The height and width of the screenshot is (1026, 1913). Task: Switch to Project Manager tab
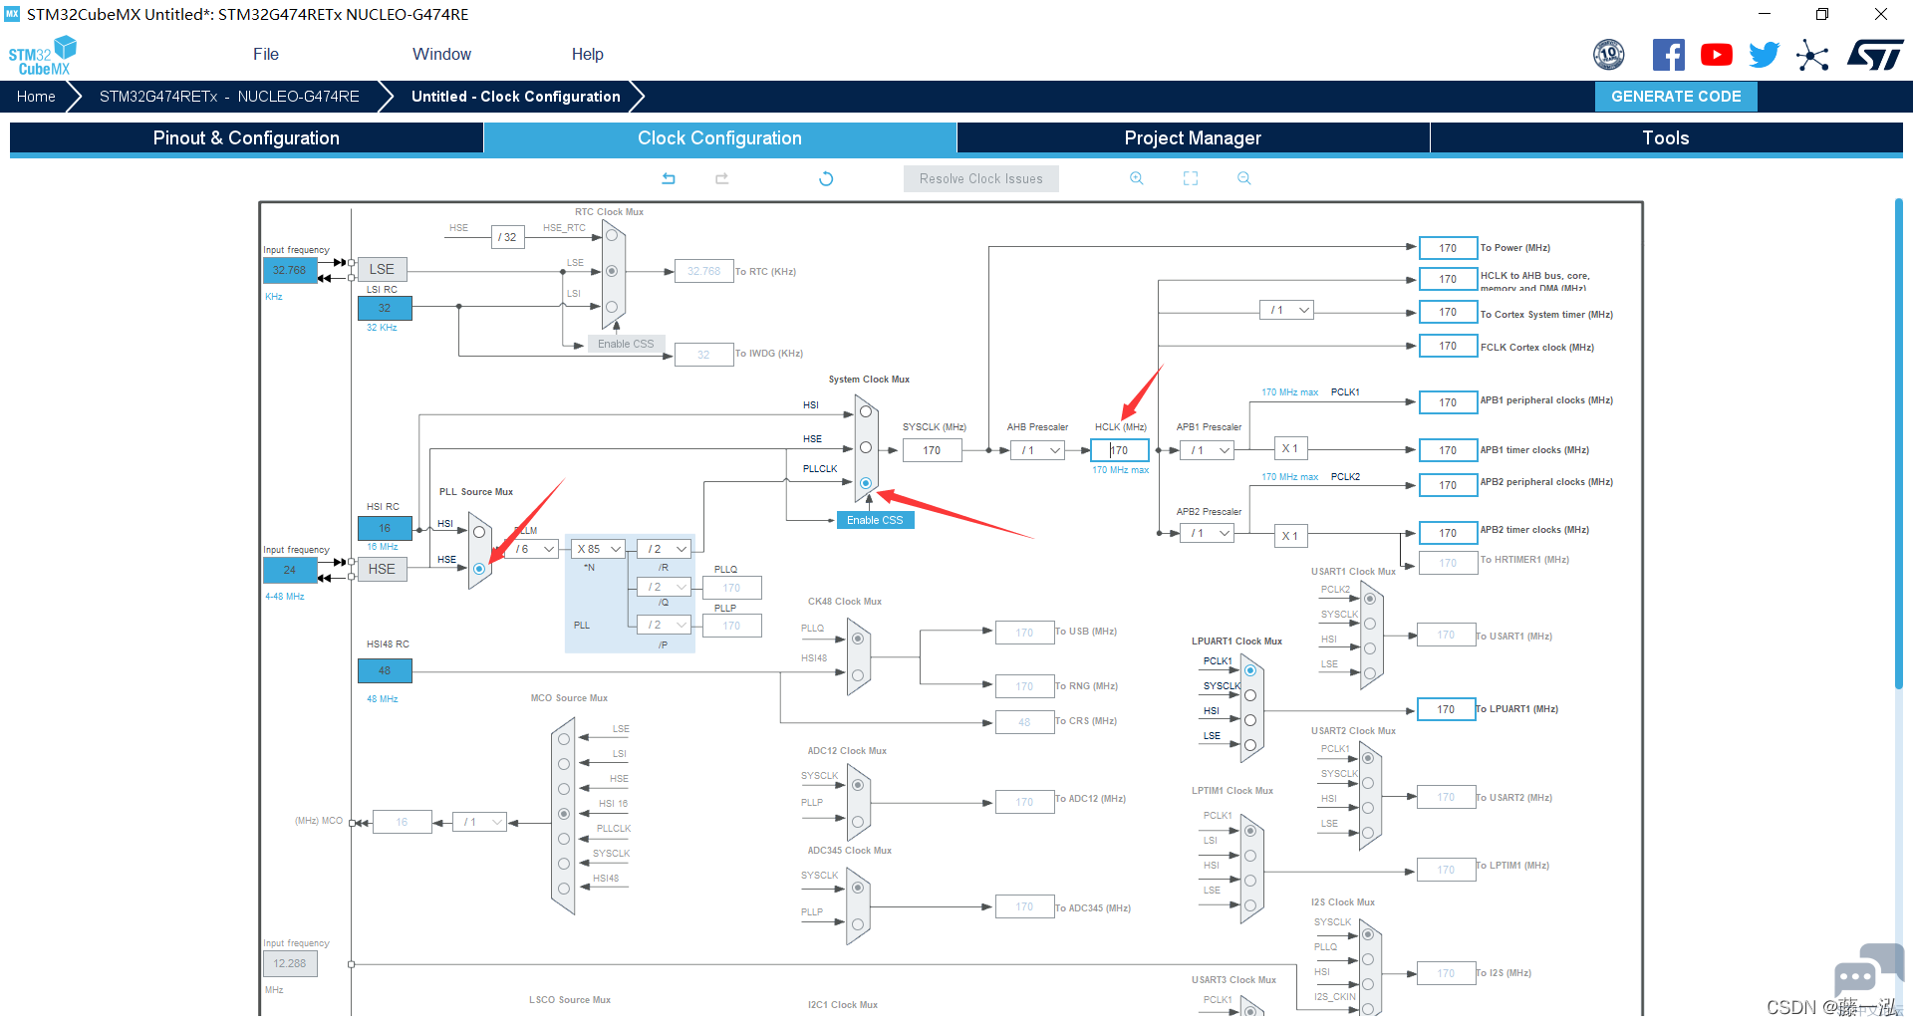point(1193,138)
